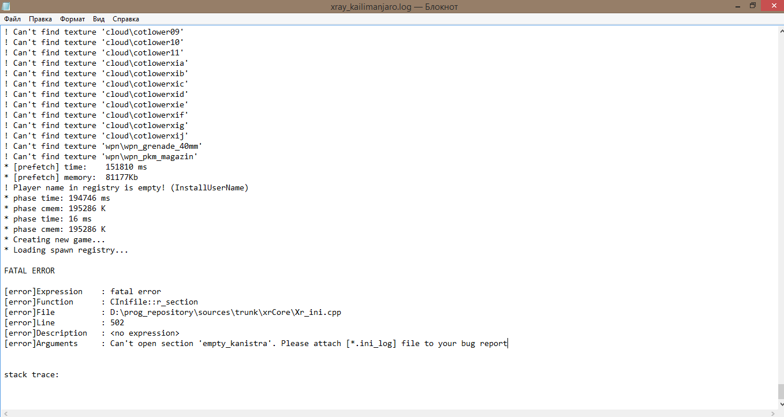784x417 pixels.
Task: Open the Файл menu
Action: tap(12, 19)
